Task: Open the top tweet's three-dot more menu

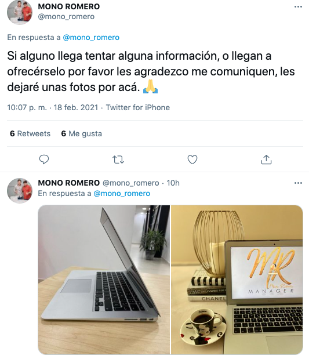Action: (x=298, y=6)
